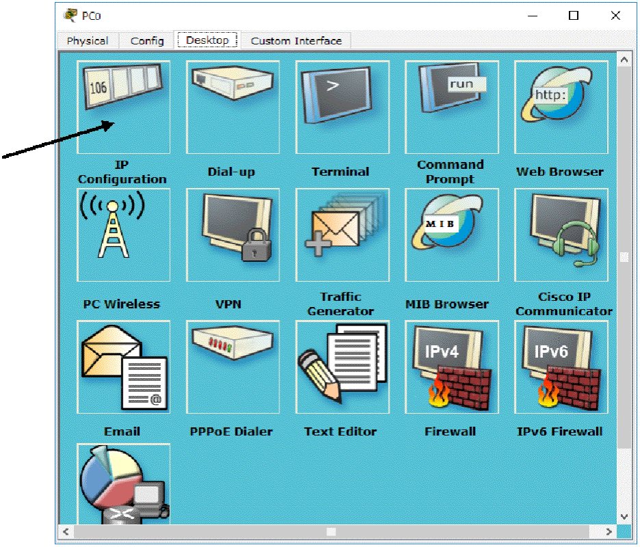Click the horizontal scrollbar right arrow
Viewport: 640px width, 547px height.
click(610, 531)
